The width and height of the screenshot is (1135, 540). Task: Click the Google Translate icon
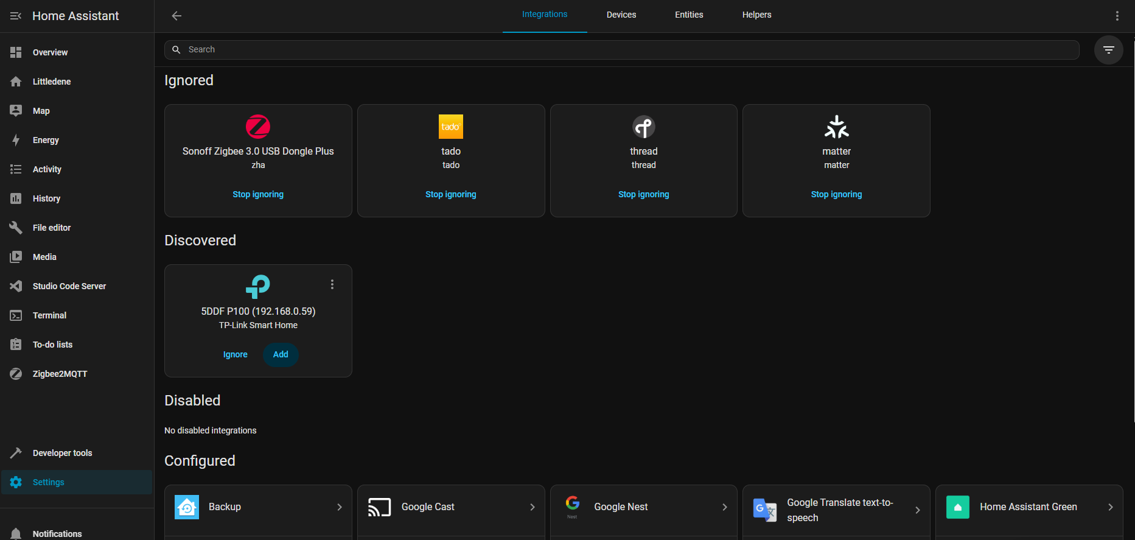click(x=765, y=510)
